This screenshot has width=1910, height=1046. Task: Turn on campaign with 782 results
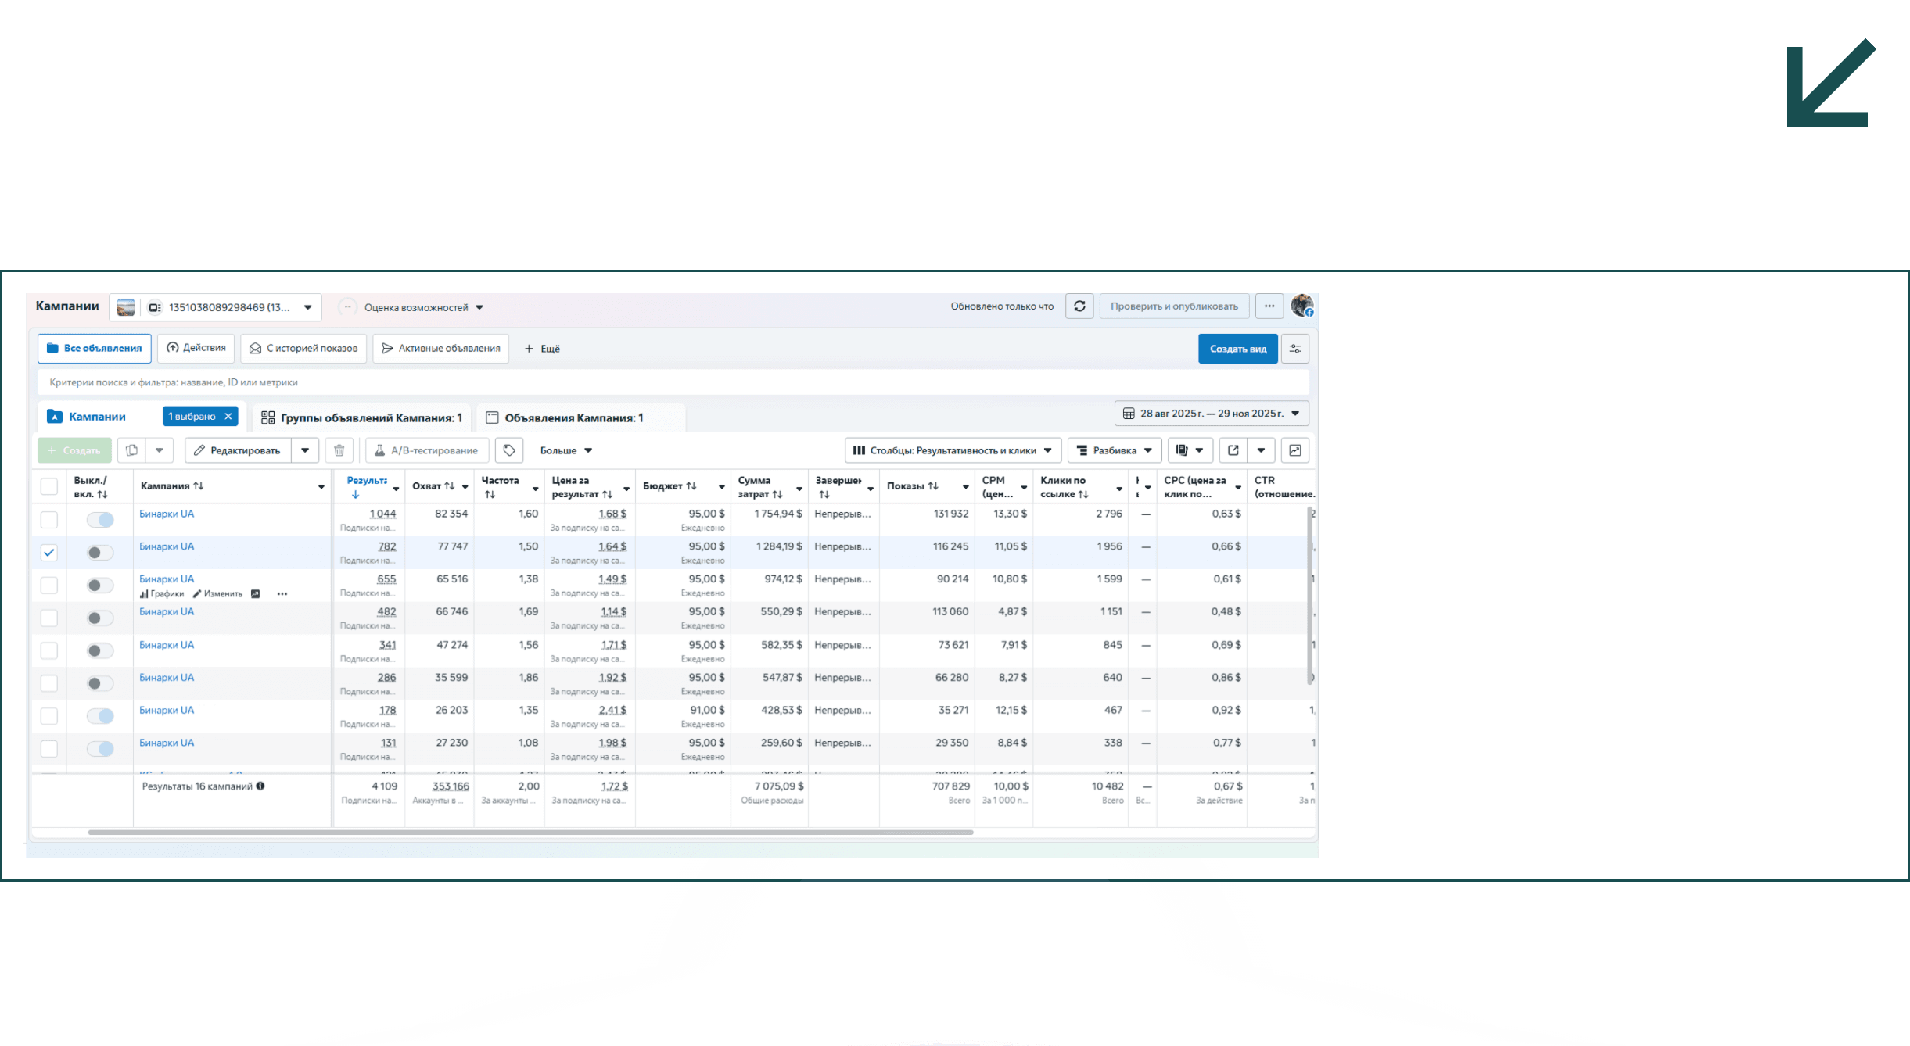point(100,553)
